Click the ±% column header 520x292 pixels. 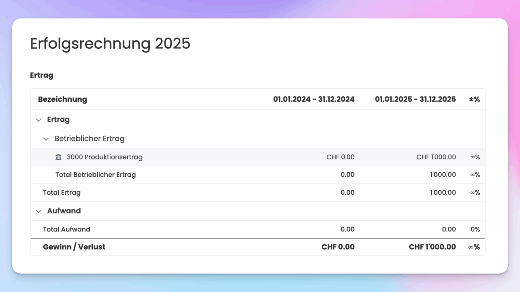coord(474,99)
